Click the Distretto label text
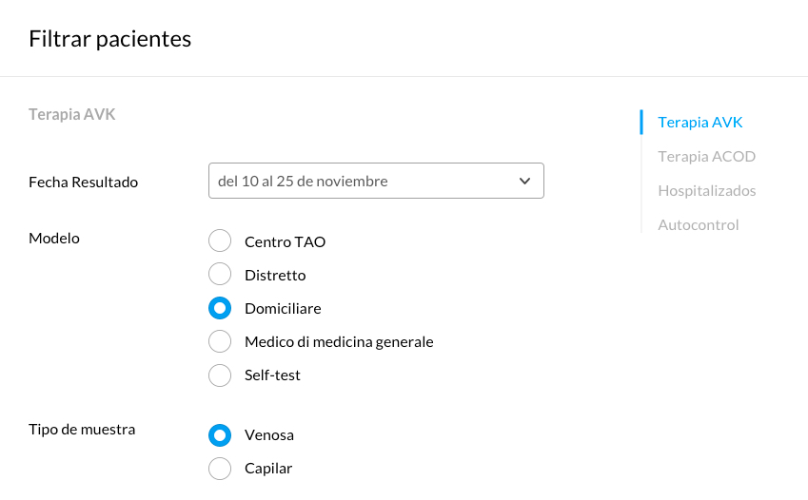The width and height of the screenshot is (808, 500). (275, 275)
